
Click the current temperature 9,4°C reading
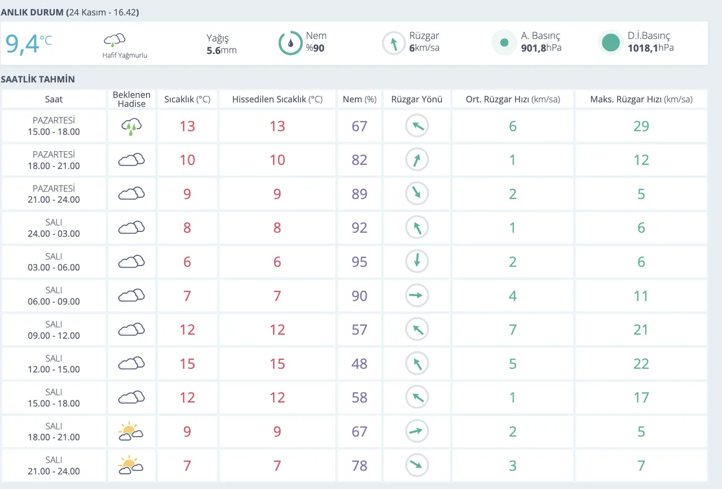28,43
